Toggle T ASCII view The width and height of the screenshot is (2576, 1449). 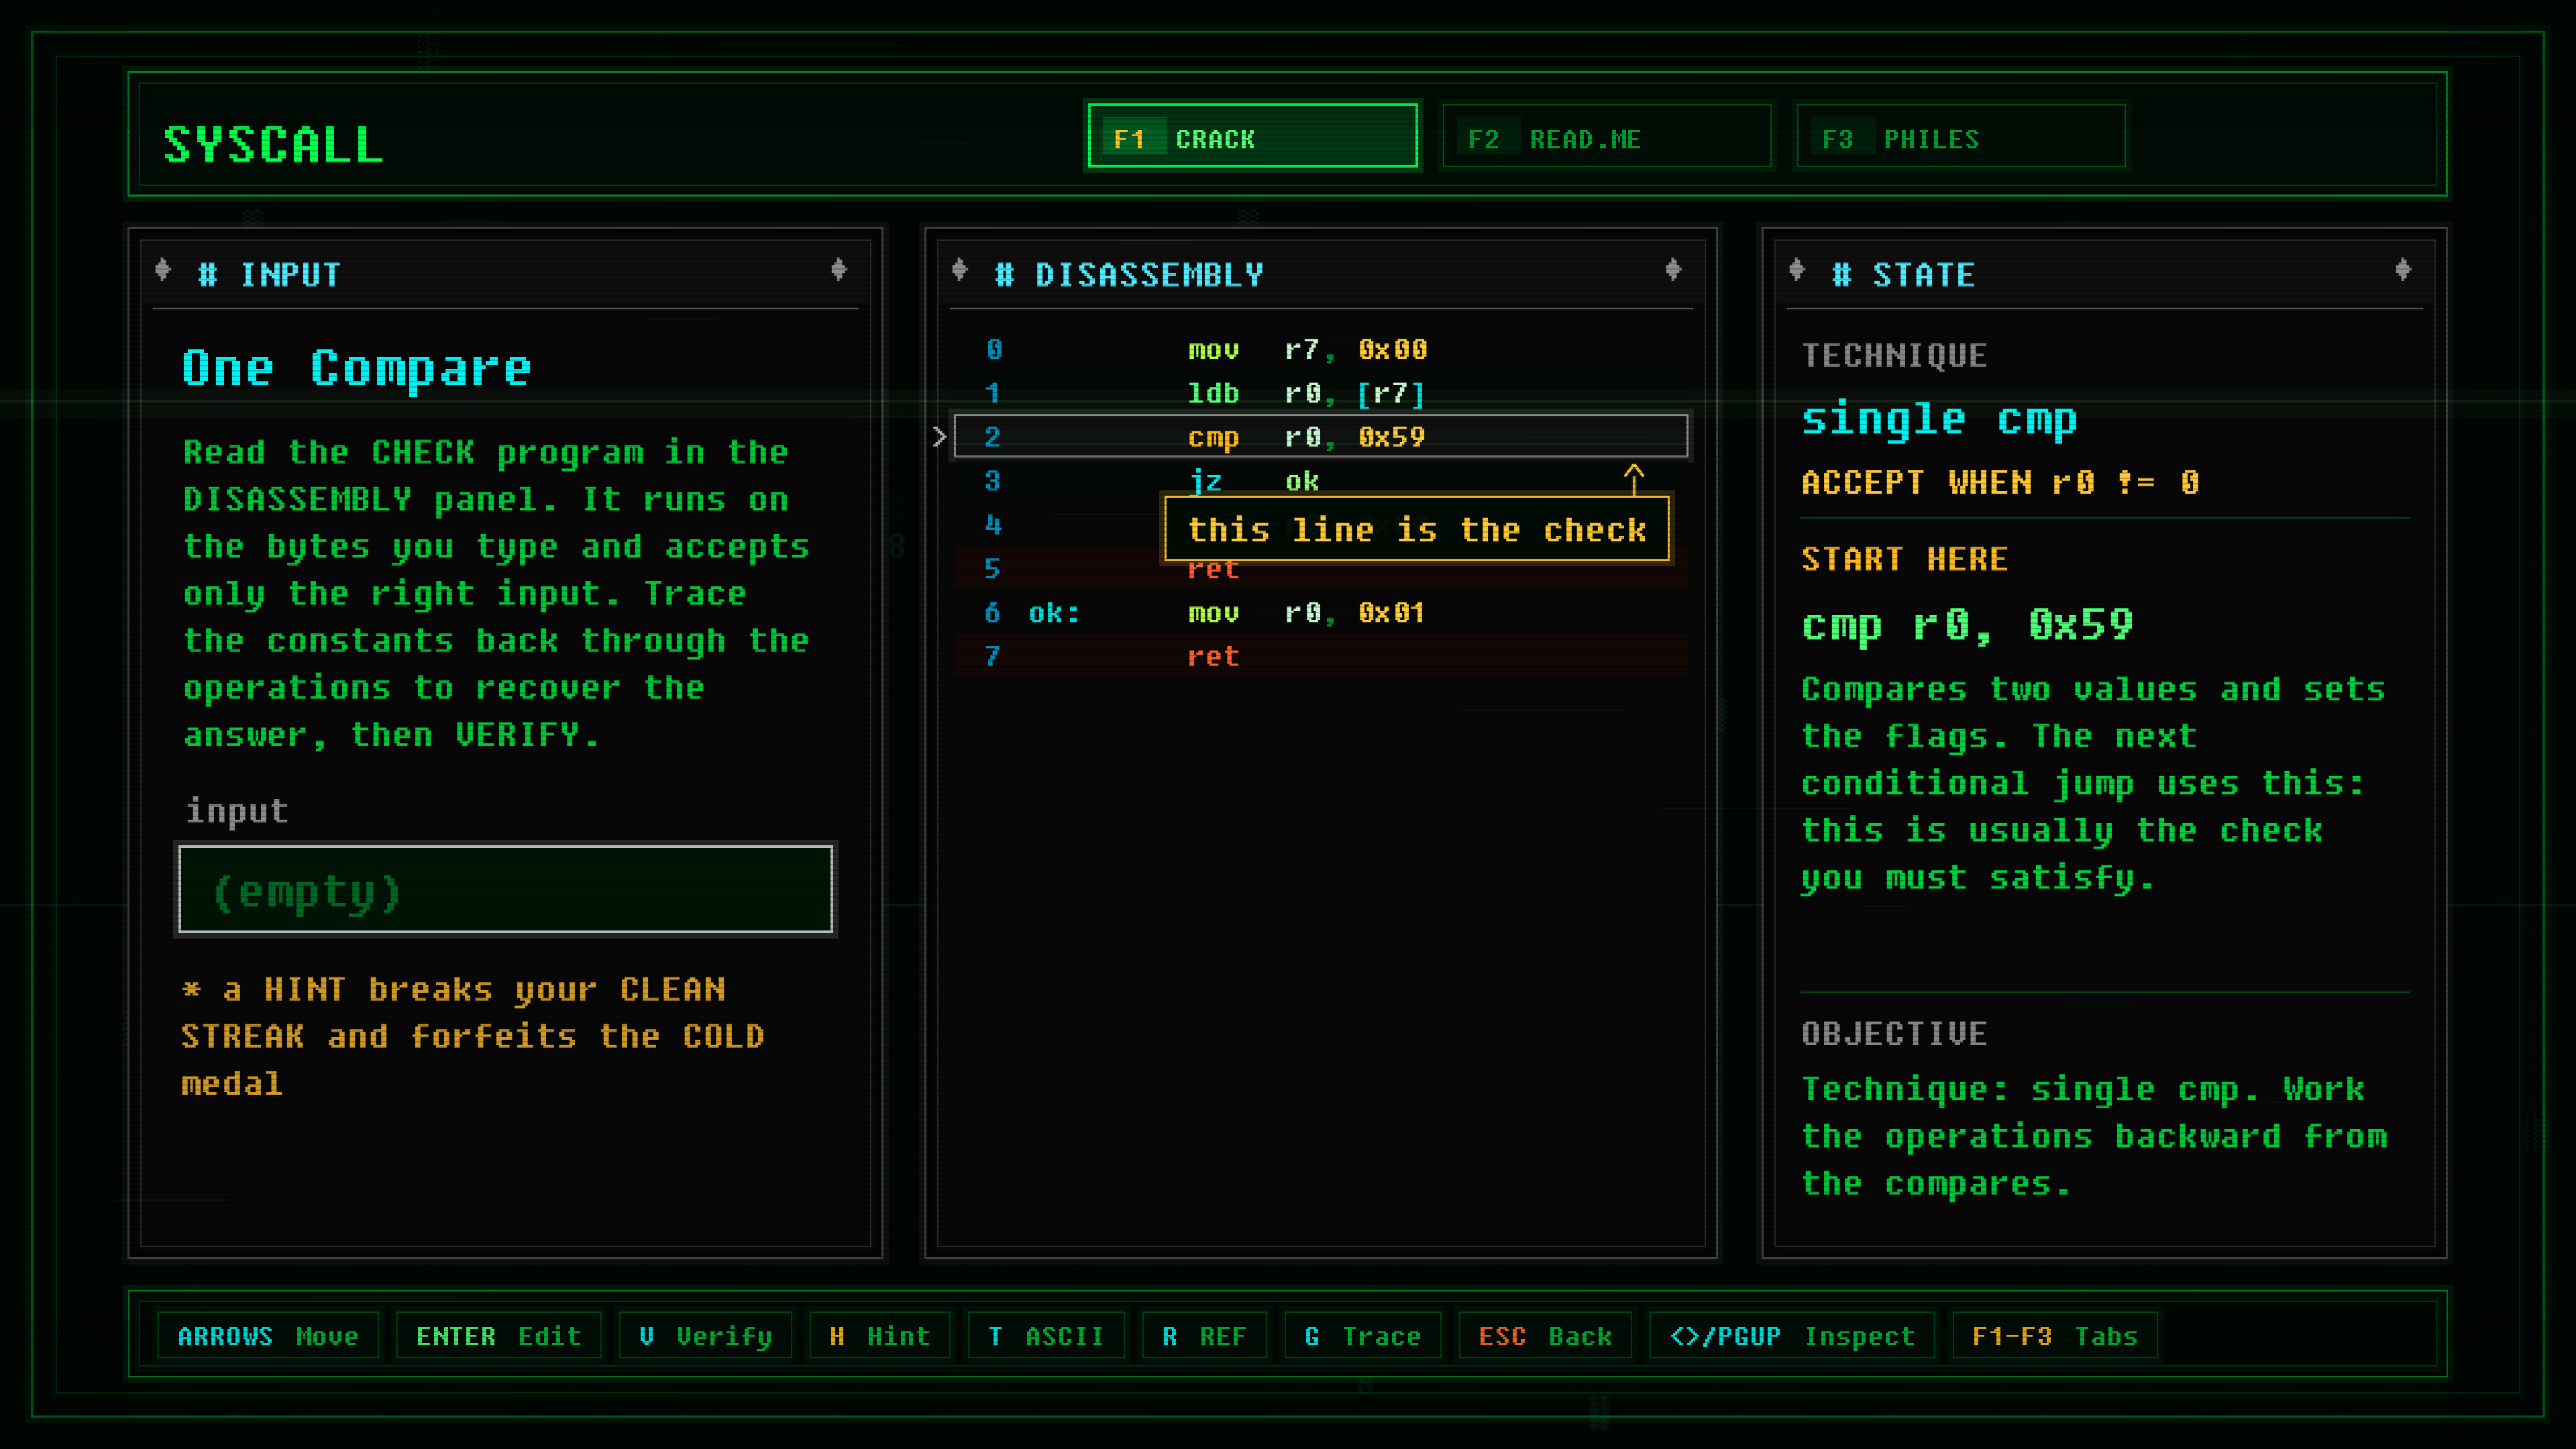click(1046, 1336)
